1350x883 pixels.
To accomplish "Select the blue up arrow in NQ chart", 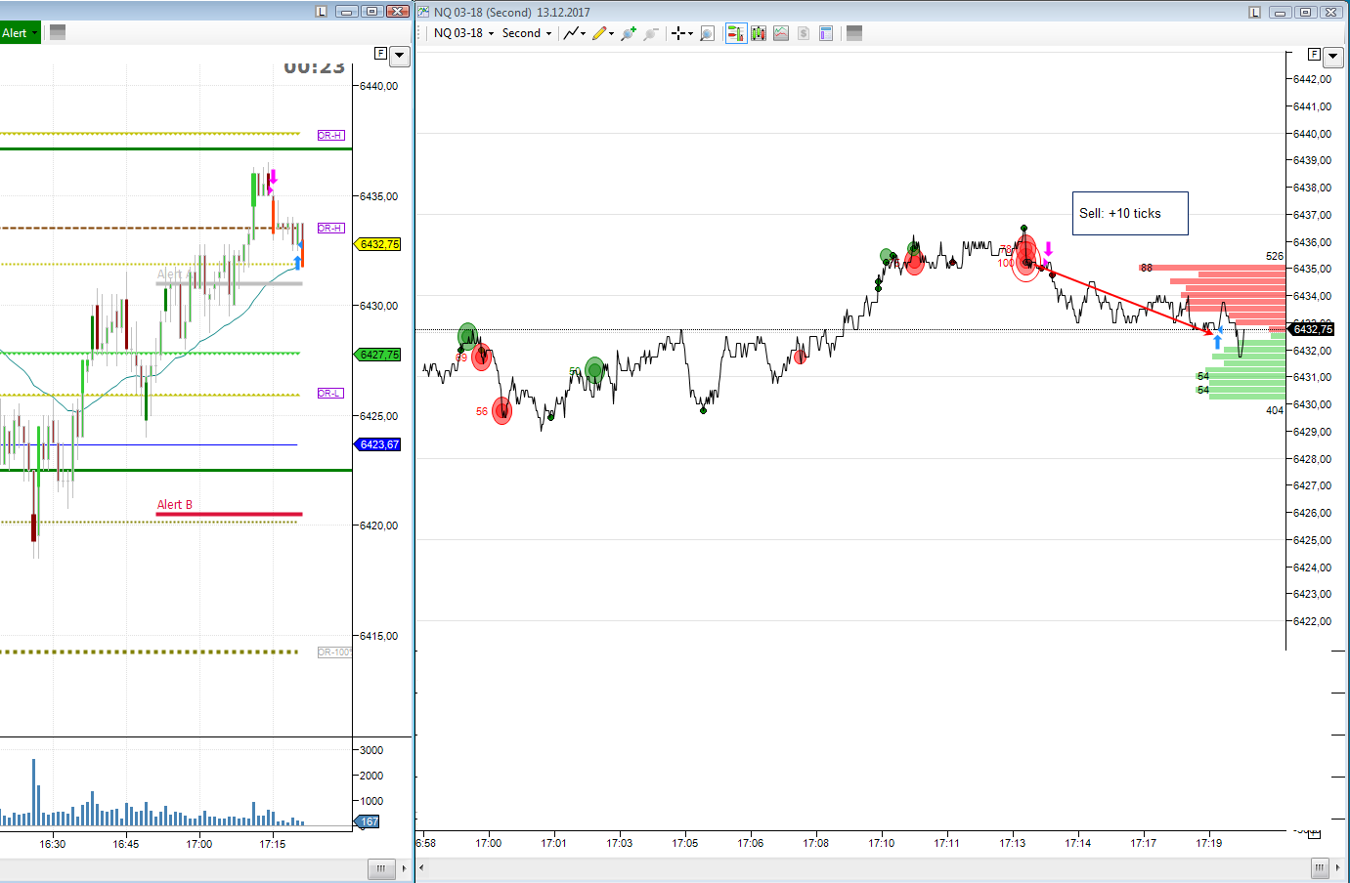I will [1217, 341].
